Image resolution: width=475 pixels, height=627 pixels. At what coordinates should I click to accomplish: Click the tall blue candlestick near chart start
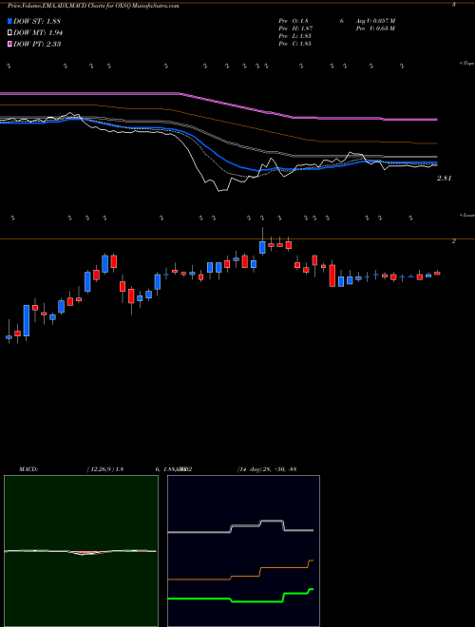pyautogui.click(x=27, y=321)
